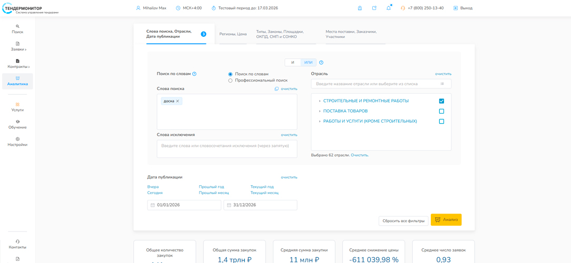Uncheck Строительные и ремонтные работы checkbox
The width and height of the screenshot is (571, 263).
(442, 101)
